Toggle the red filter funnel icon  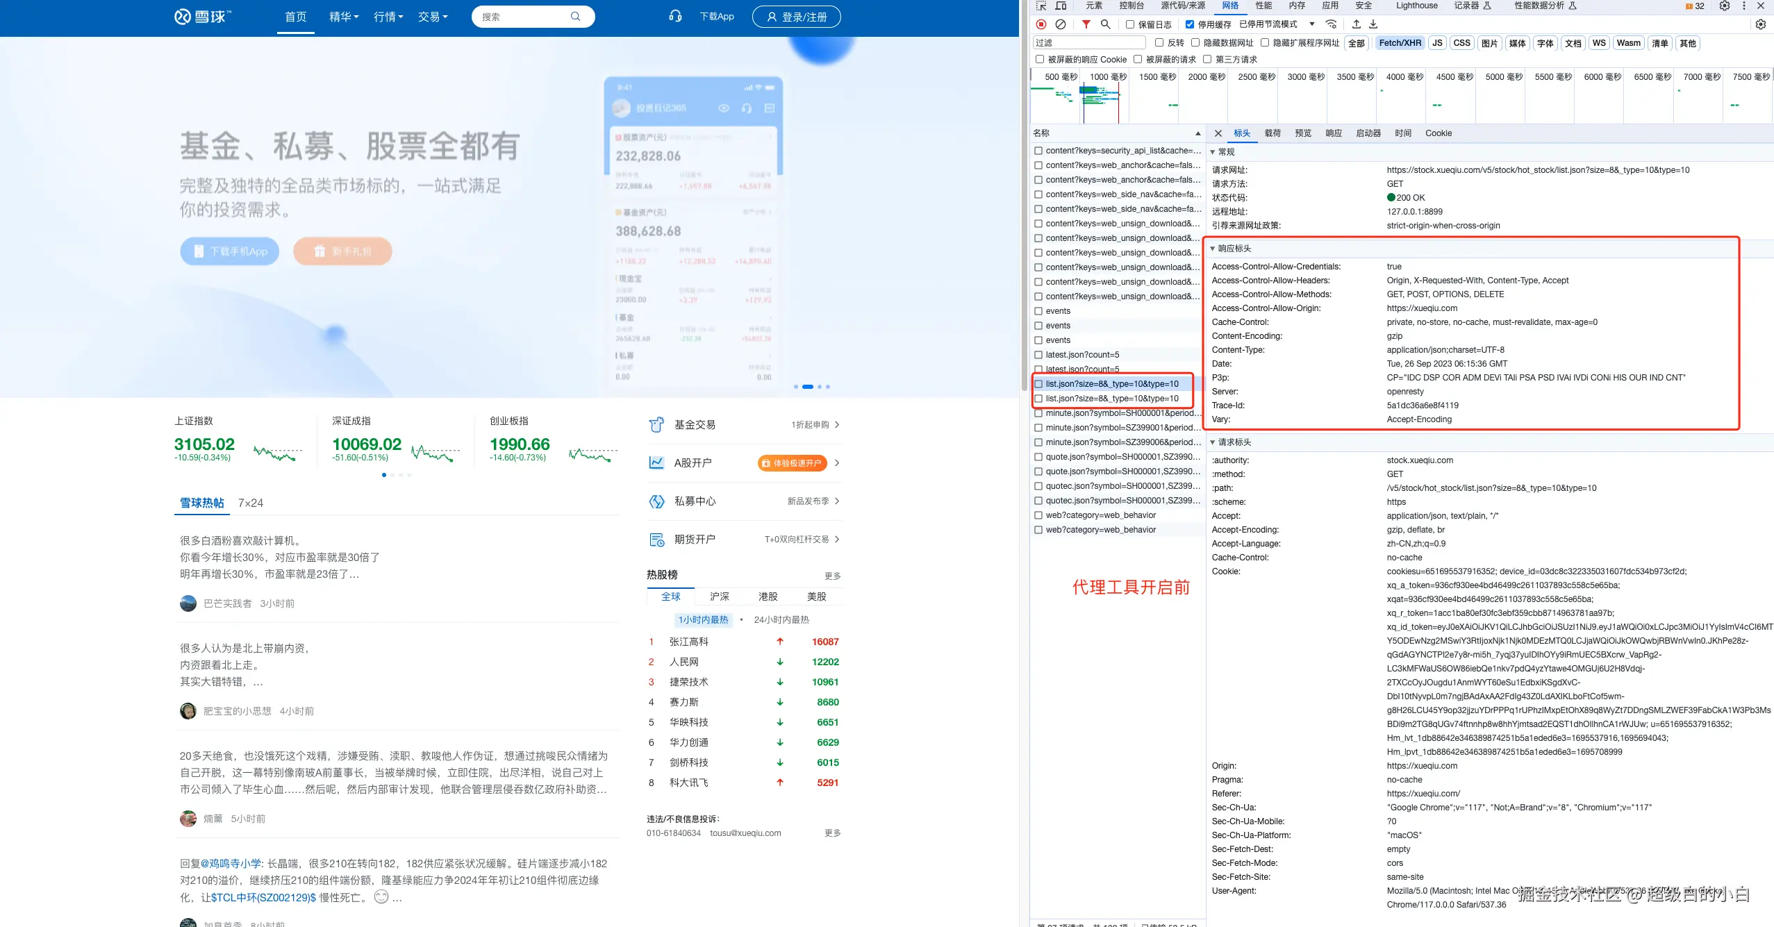1086,24
